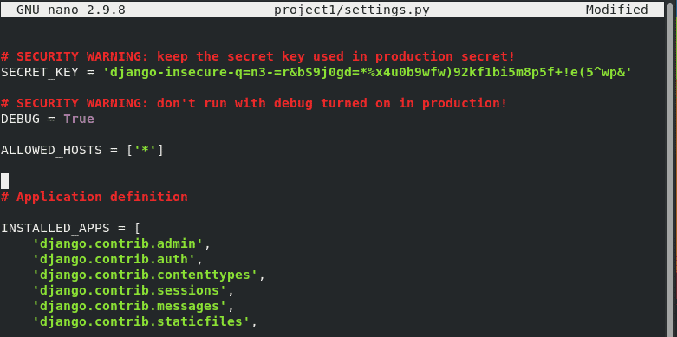Click the debug security warning comment
677x337 pixels.
pyautogui.click(x=254, y=104)
